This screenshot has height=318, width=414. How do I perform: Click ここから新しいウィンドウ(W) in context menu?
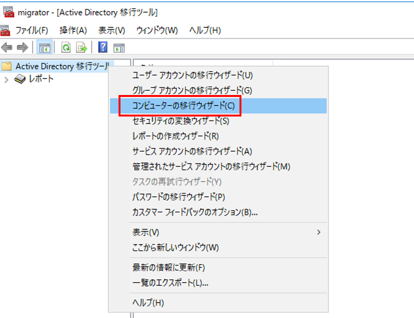pos(218,248)
